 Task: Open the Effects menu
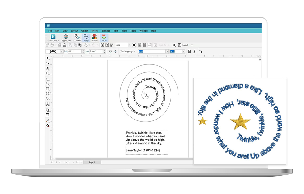pos(95,31)
